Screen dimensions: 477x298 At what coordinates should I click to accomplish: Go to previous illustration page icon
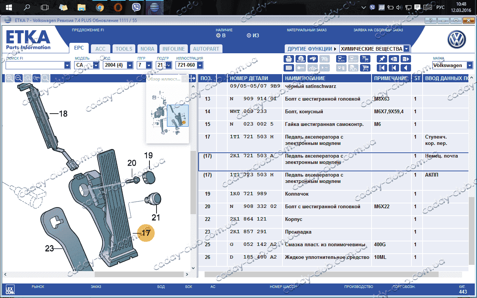click(x=394, y=59)
